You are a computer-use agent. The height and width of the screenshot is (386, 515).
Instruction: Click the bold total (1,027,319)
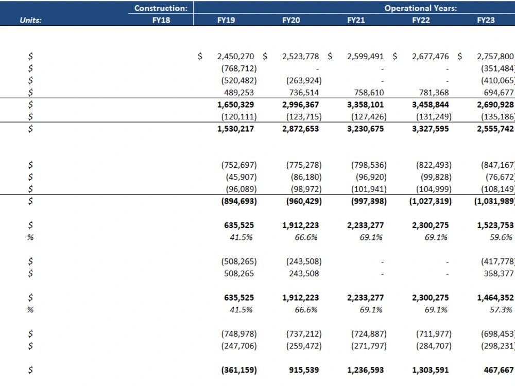(x=430, y=201)
